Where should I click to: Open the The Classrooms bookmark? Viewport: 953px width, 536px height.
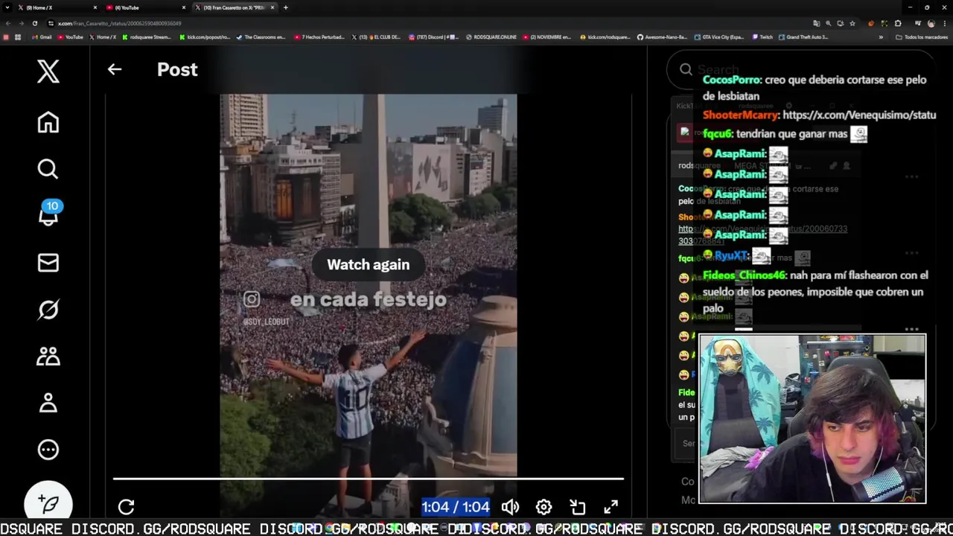coord(261,37)
